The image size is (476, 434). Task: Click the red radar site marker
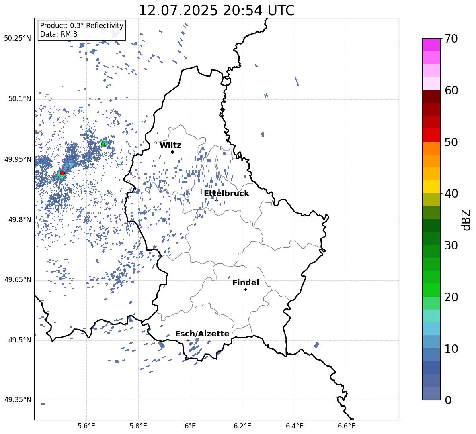tap(62, 173)
